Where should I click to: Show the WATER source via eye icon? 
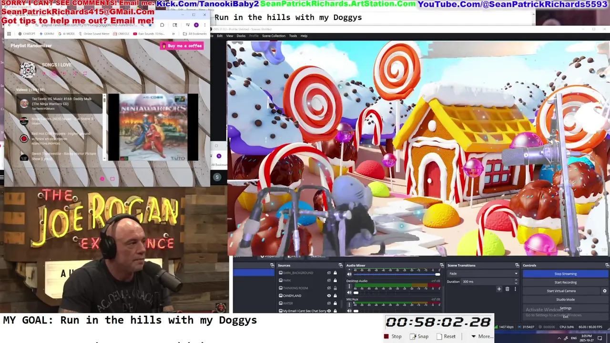pos(329,303)
